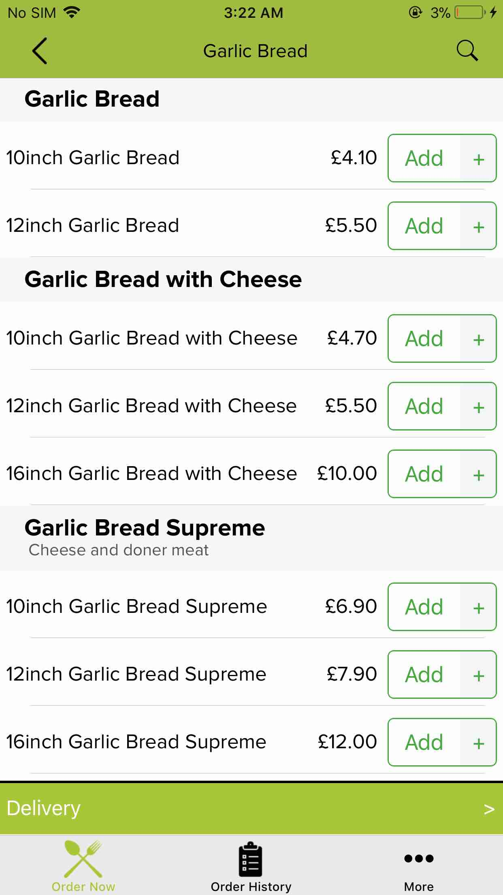Select the 16inch Garlic Bread with Cheese item name
Screen dimensions: 503x895
151,473
